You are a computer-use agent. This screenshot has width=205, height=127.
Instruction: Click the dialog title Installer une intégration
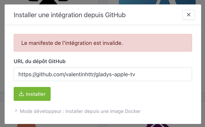(70, 15)
